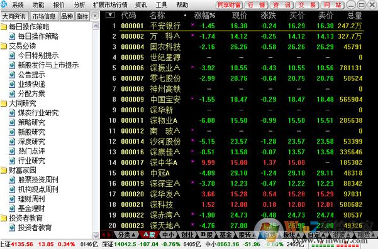Collapse the 每日操作策略 folder
The width and height of the screenshot is (378, 249).
4,27
